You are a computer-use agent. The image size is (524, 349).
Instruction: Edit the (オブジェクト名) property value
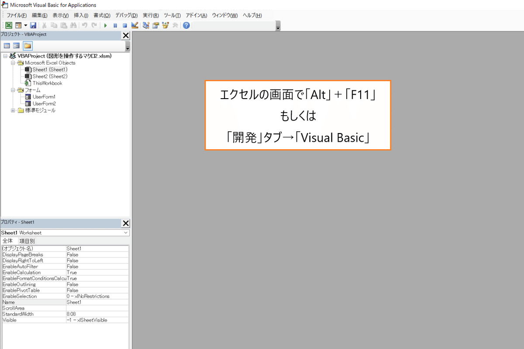(97, 249)
